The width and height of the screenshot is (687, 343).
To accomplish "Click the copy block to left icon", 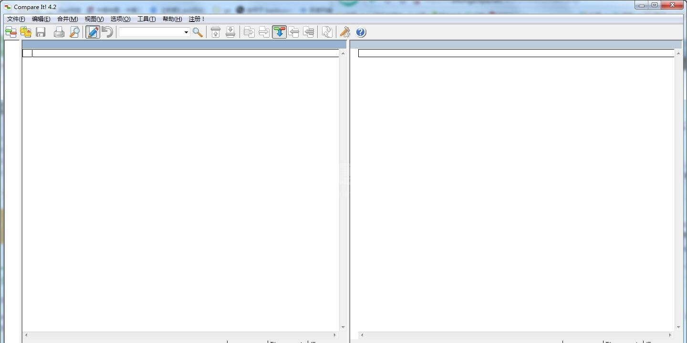I will pyautogui.click(x=294, y=32).
